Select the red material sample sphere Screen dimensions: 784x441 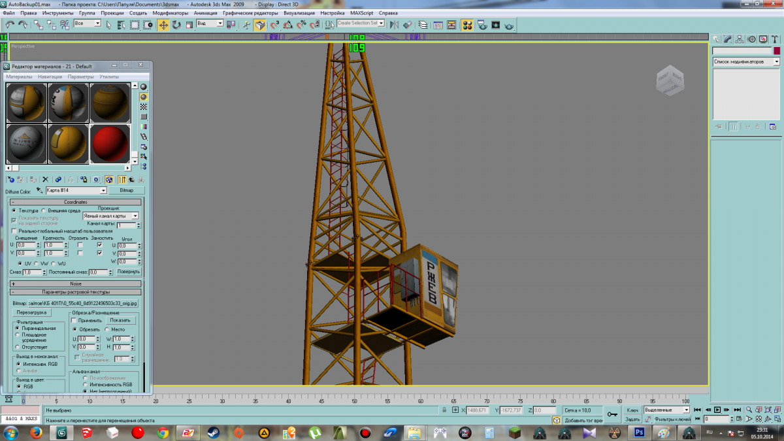tap(110, 144)
